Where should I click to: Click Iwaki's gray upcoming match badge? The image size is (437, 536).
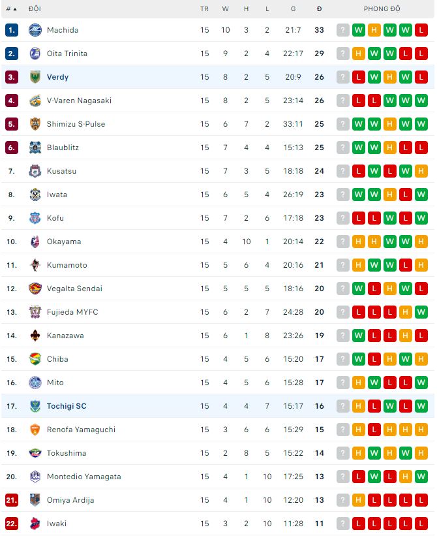click(x=343, y=524)
